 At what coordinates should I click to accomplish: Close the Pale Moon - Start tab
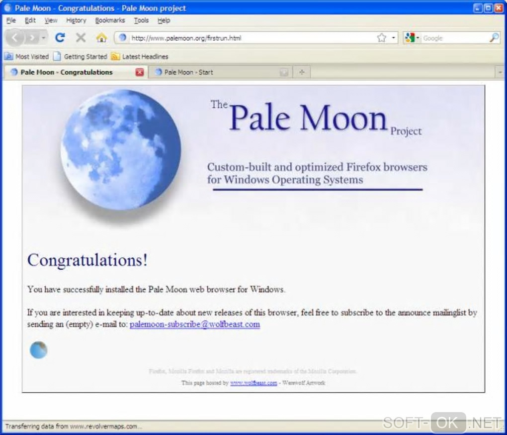(x=284, y=72)
